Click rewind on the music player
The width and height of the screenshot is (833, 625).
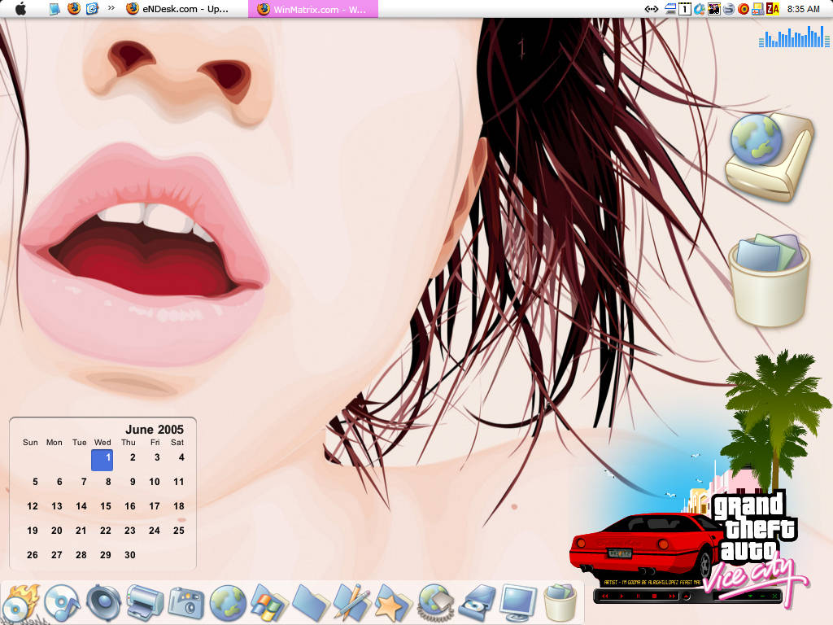pyautogui.click(x=605, y=597)
